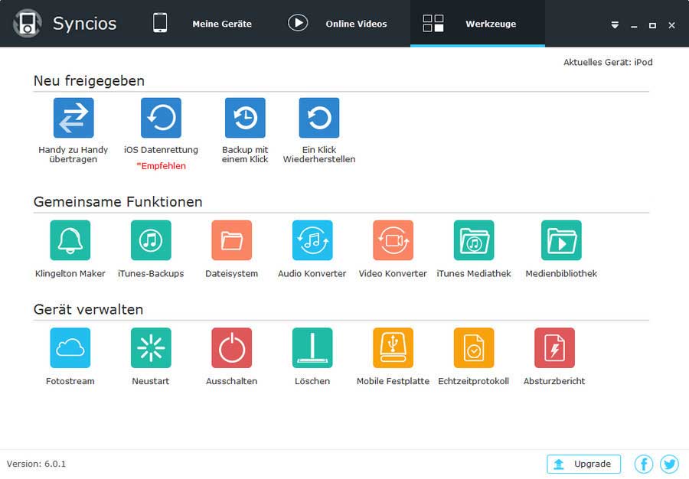
Task: Open Echtzeitprotokoll log icon
Action: [474, 347]
